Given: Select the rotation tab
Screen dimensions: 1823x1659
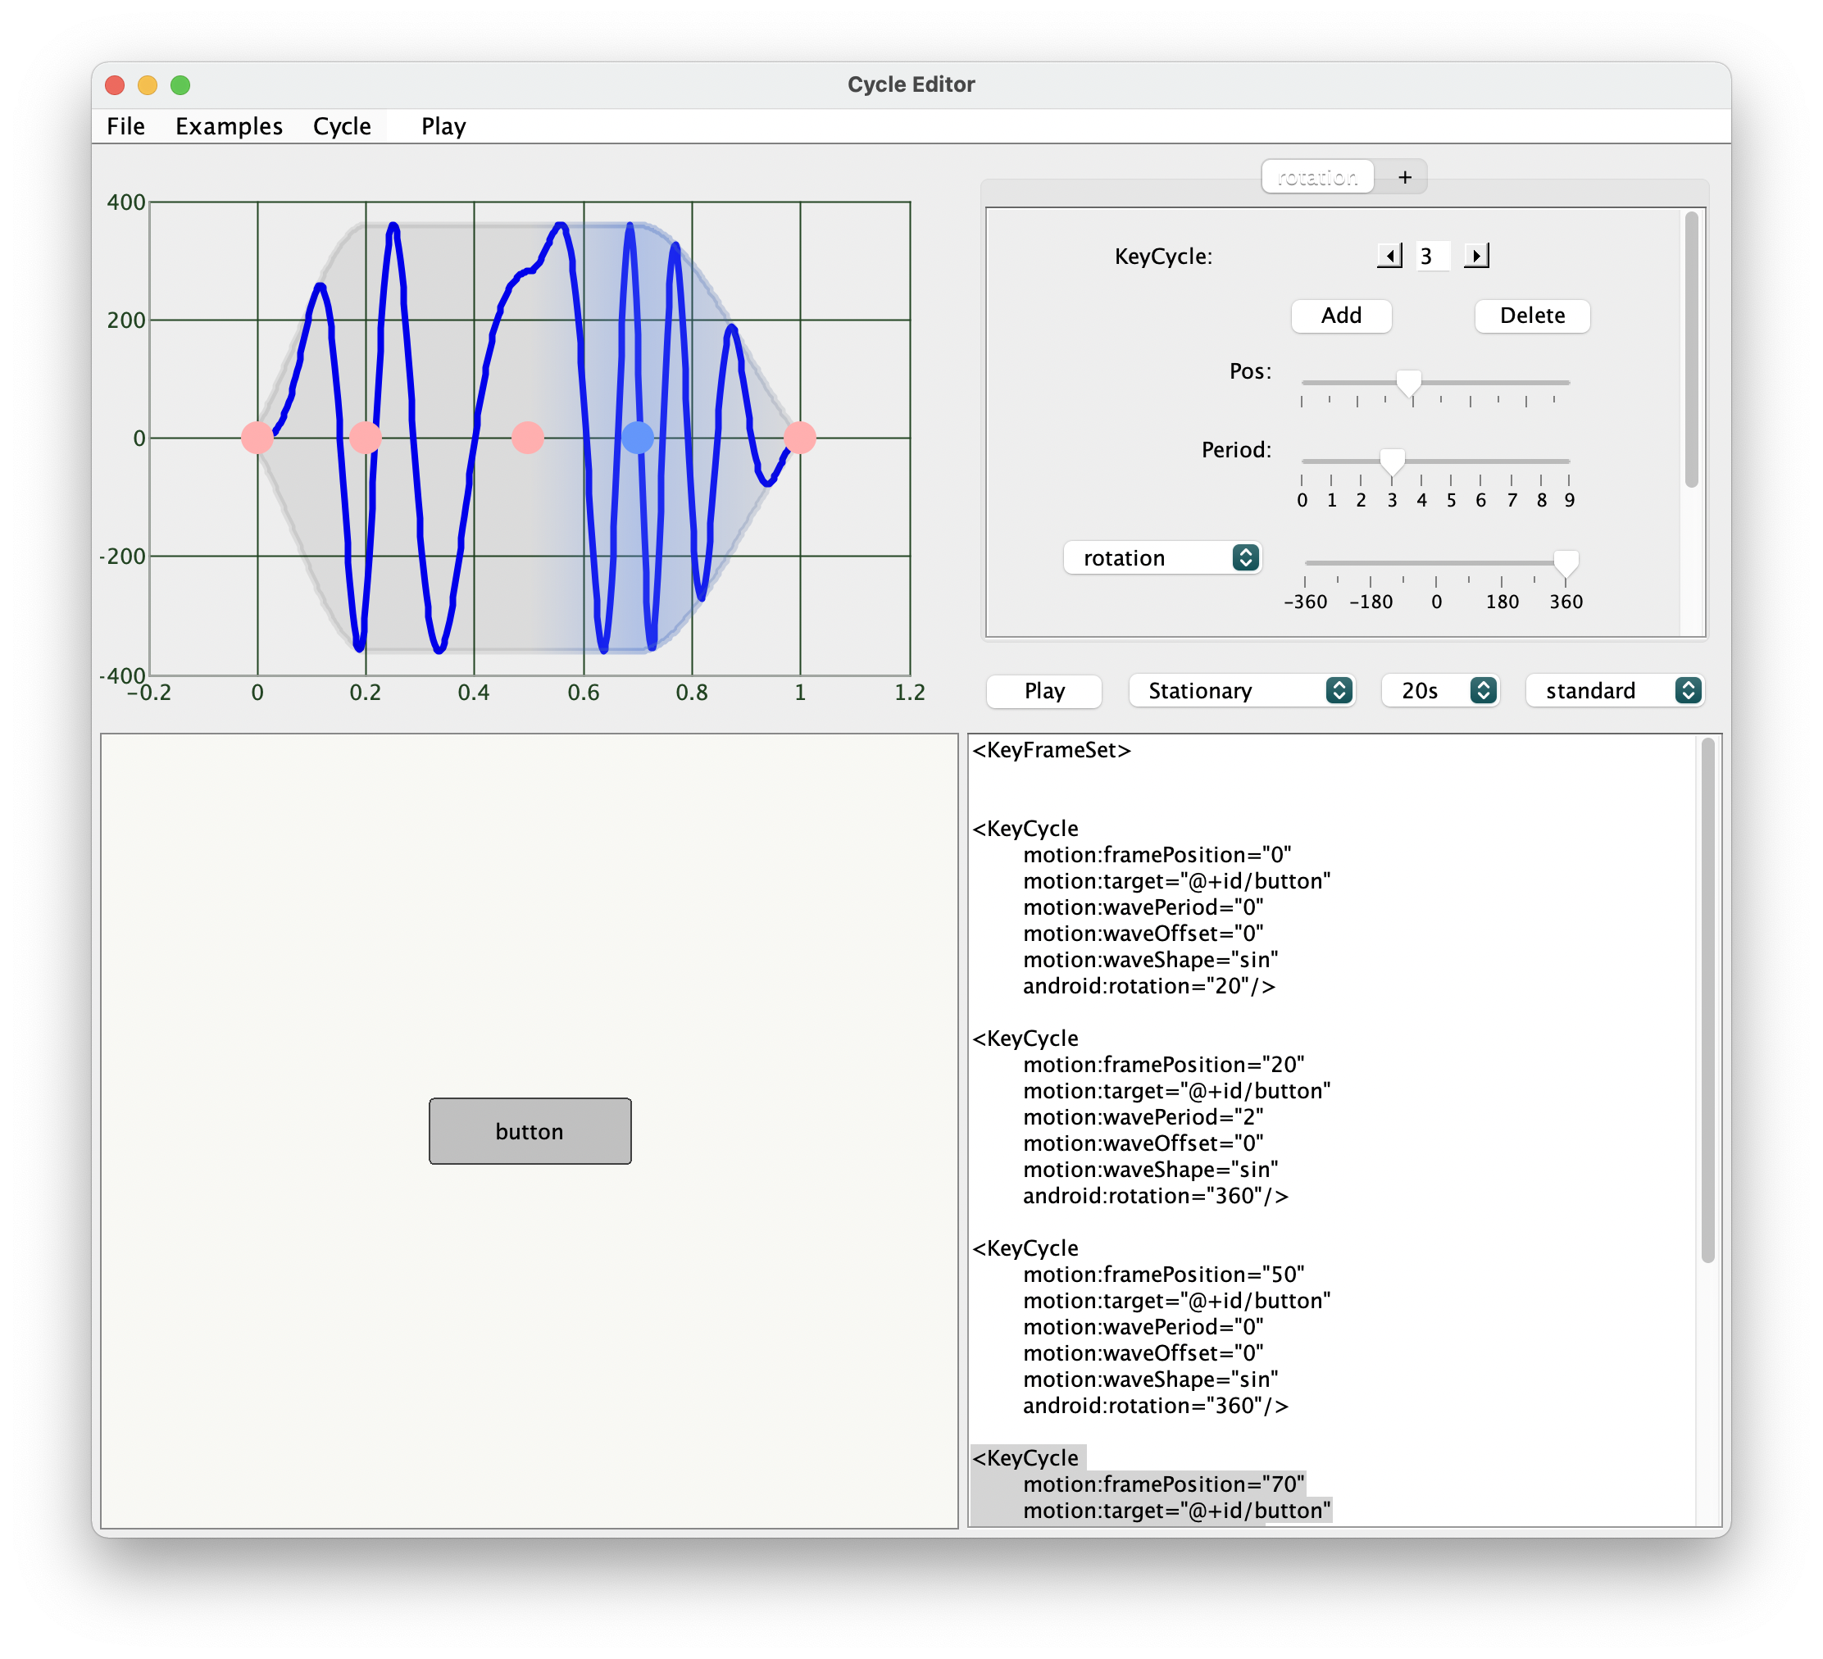Looking at the screenshot, I should tap(1317, 177).
